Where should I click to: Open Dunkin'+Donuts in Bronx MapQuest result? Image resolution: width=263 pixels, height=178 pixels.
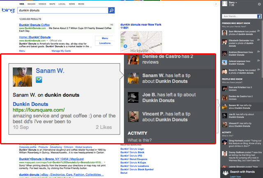pos(51,159)
